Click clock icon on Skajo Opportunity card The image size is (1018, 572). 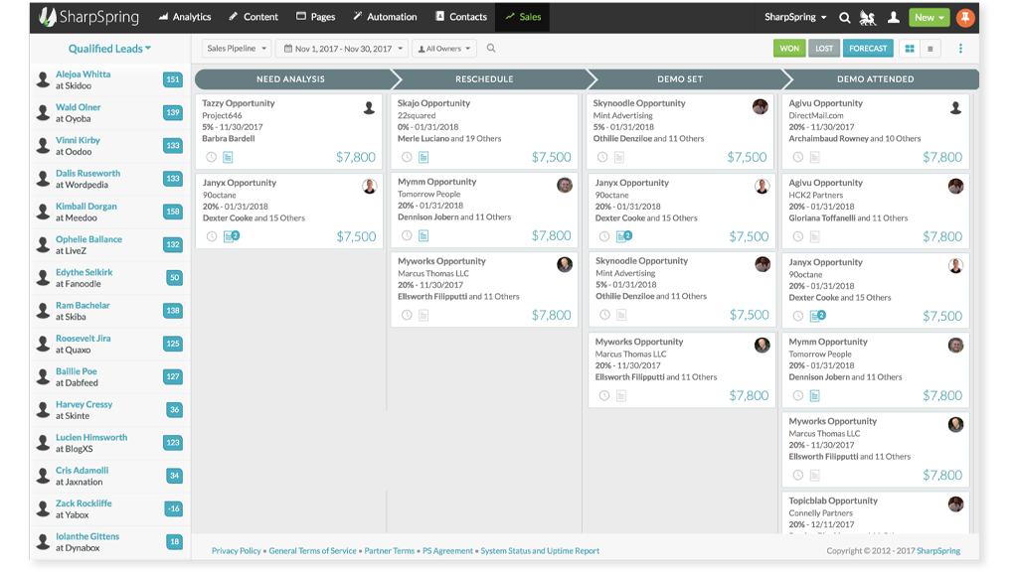[x=407, y=157]
